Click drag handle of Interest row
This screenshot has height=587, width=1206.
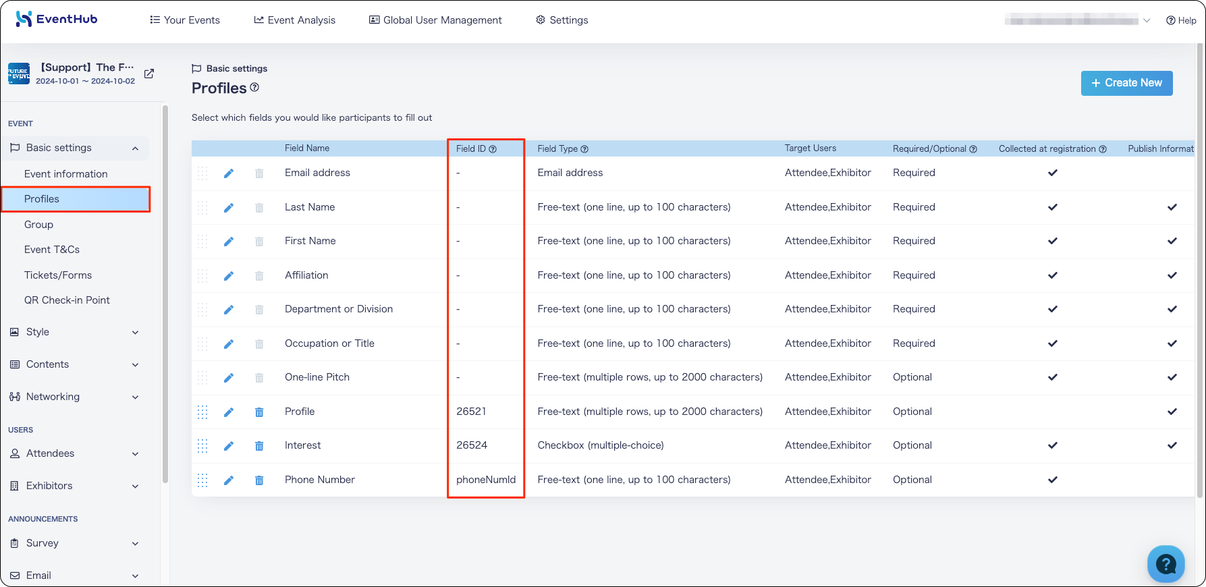point(202,446)
